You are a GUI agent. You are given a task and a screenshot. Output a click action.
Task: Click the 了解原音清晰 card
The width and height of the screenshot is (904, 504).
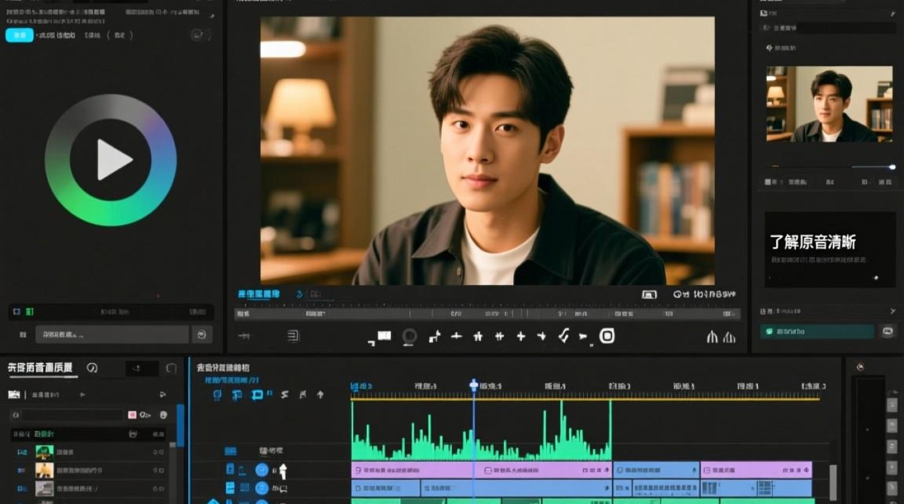829,250
